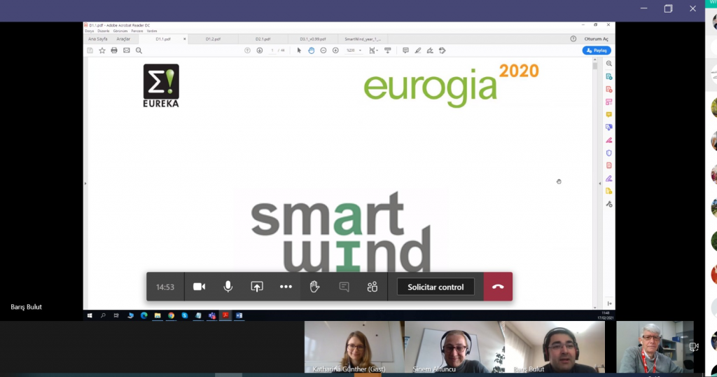Screen dimensions: 717x377
Task: Open the share content tray
Action: click(257, 287)
